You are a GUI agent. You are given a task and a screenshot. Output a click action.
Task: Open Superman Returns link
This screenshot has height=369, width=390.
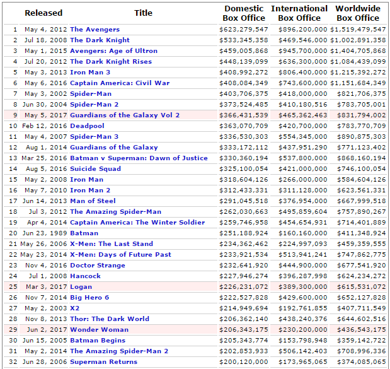pyautogui.click(x=103, y=361)
